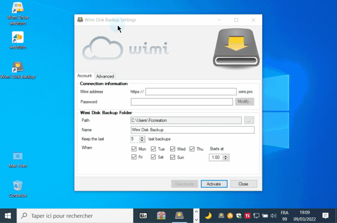Uncheck the Mon checkbox
This screenshot has width=337, height=223.
(134, 149)
